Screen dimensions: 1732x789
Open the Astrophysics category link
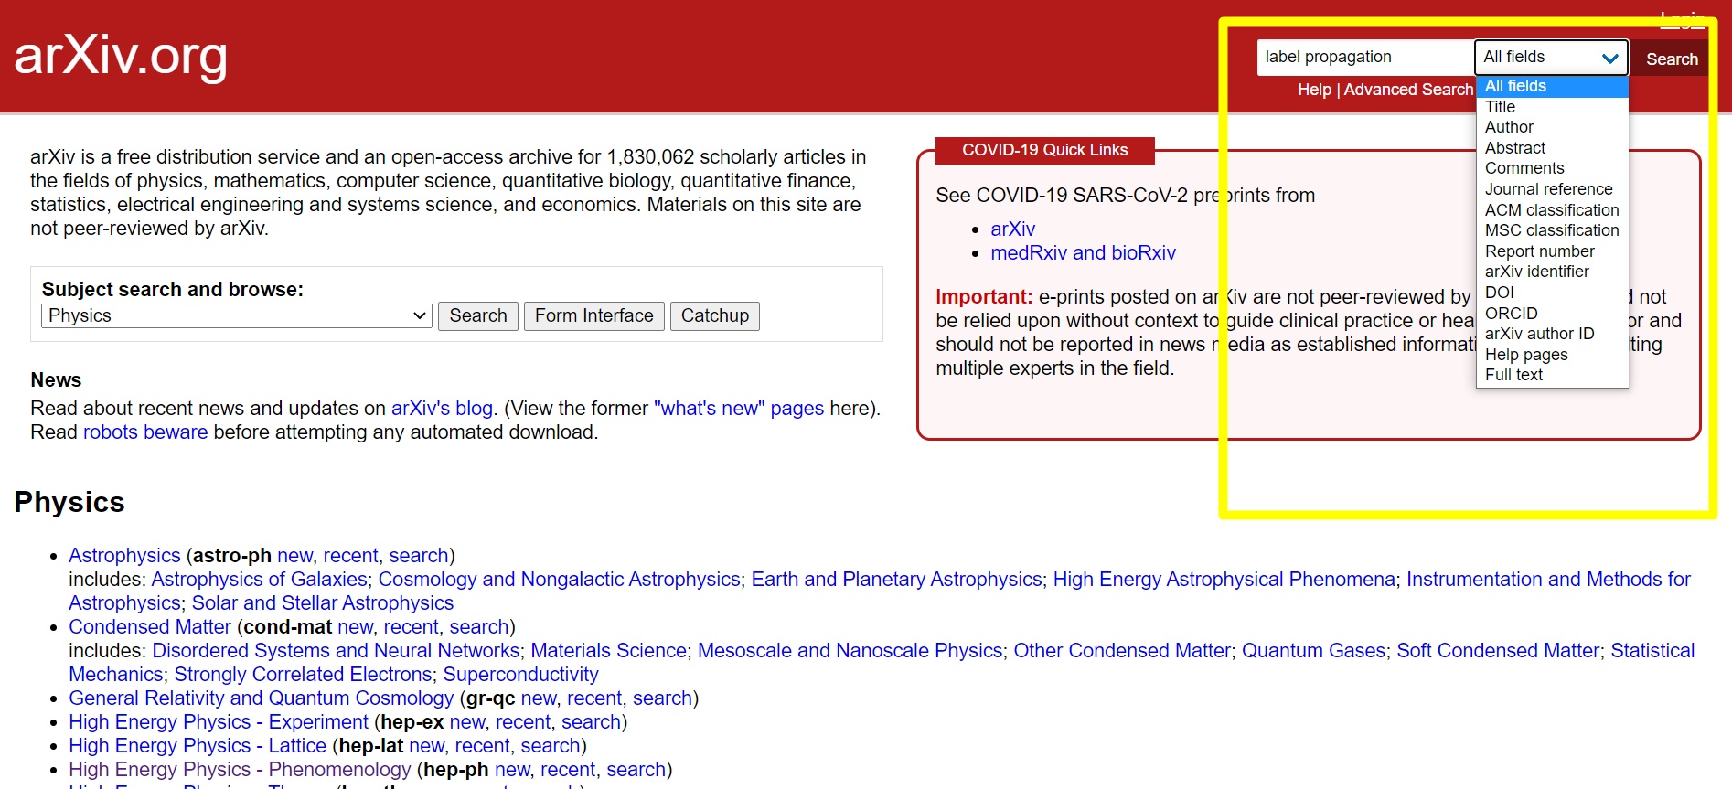124,556
